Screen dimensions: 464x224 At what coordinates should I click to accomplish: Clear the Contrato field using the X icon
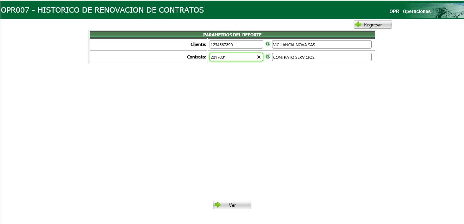tap(258, 57)
